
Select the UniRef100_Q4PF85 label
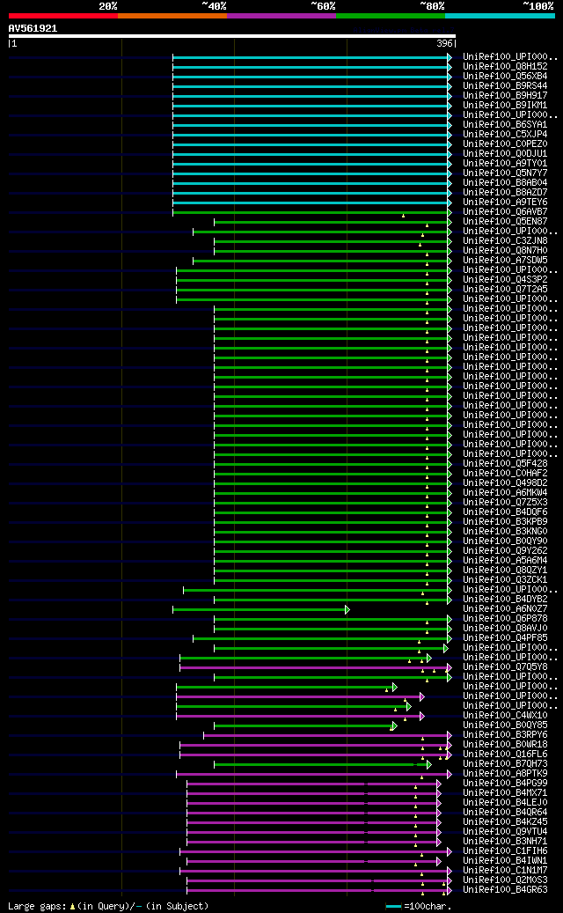(505, 637)
